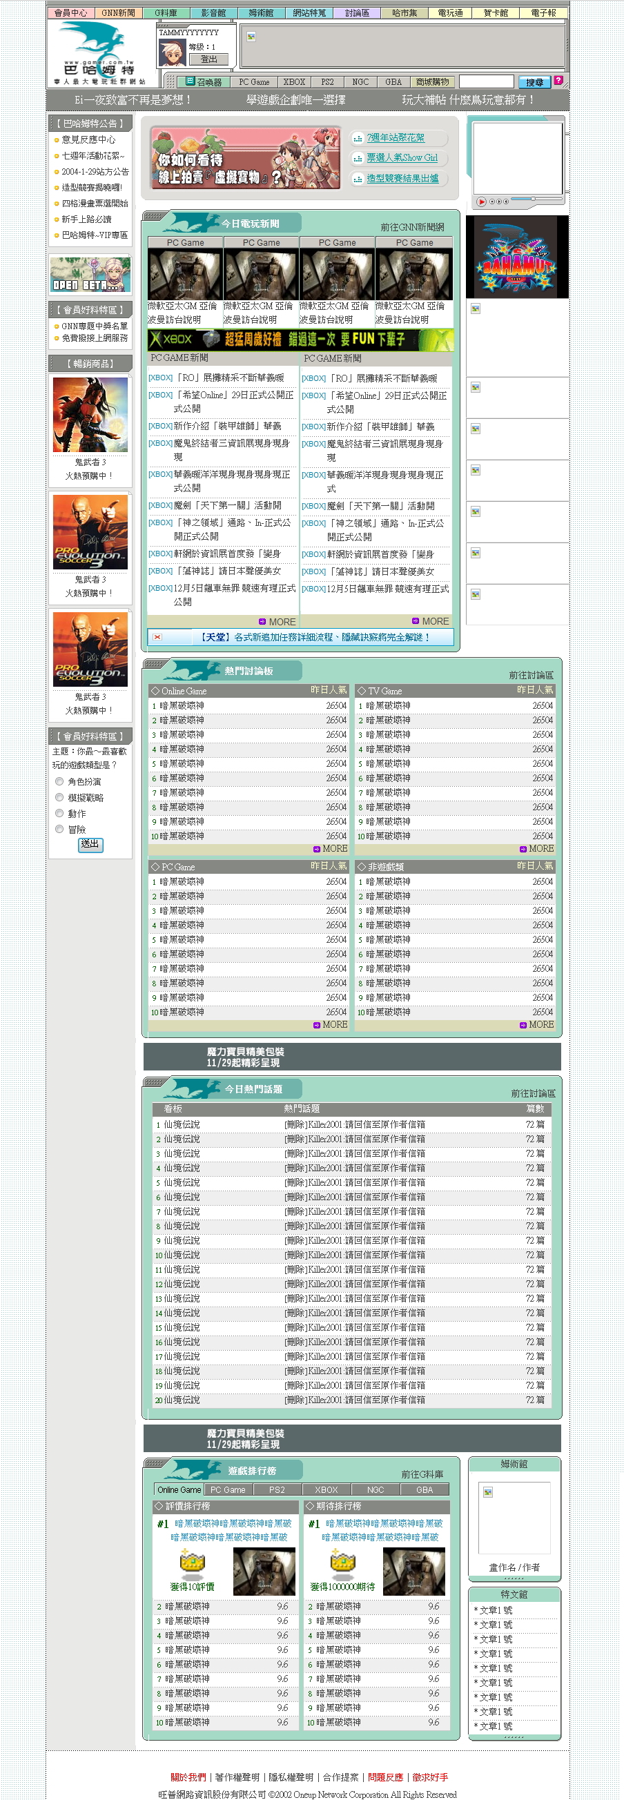Click the search text input field
624x1800 pixels.
(487, 81)
